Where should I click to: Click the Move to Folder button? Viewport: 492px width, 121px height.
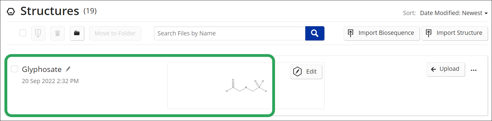[x=115, y=33]
